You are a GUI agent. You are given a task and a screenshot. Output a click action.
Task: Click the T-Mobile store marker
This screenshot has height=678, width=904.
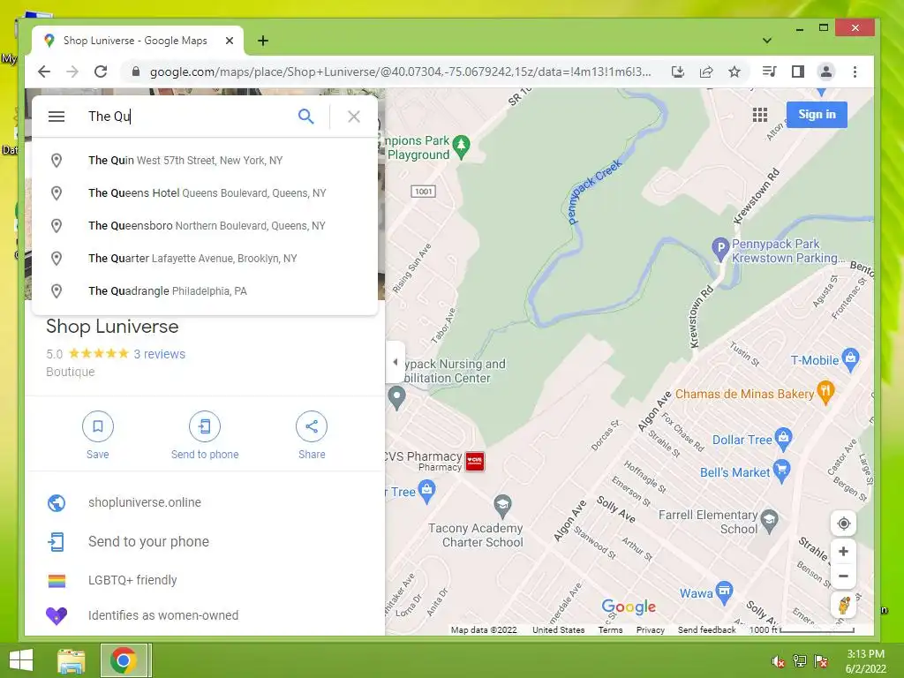pyautogui.click(x=850, y=359)
